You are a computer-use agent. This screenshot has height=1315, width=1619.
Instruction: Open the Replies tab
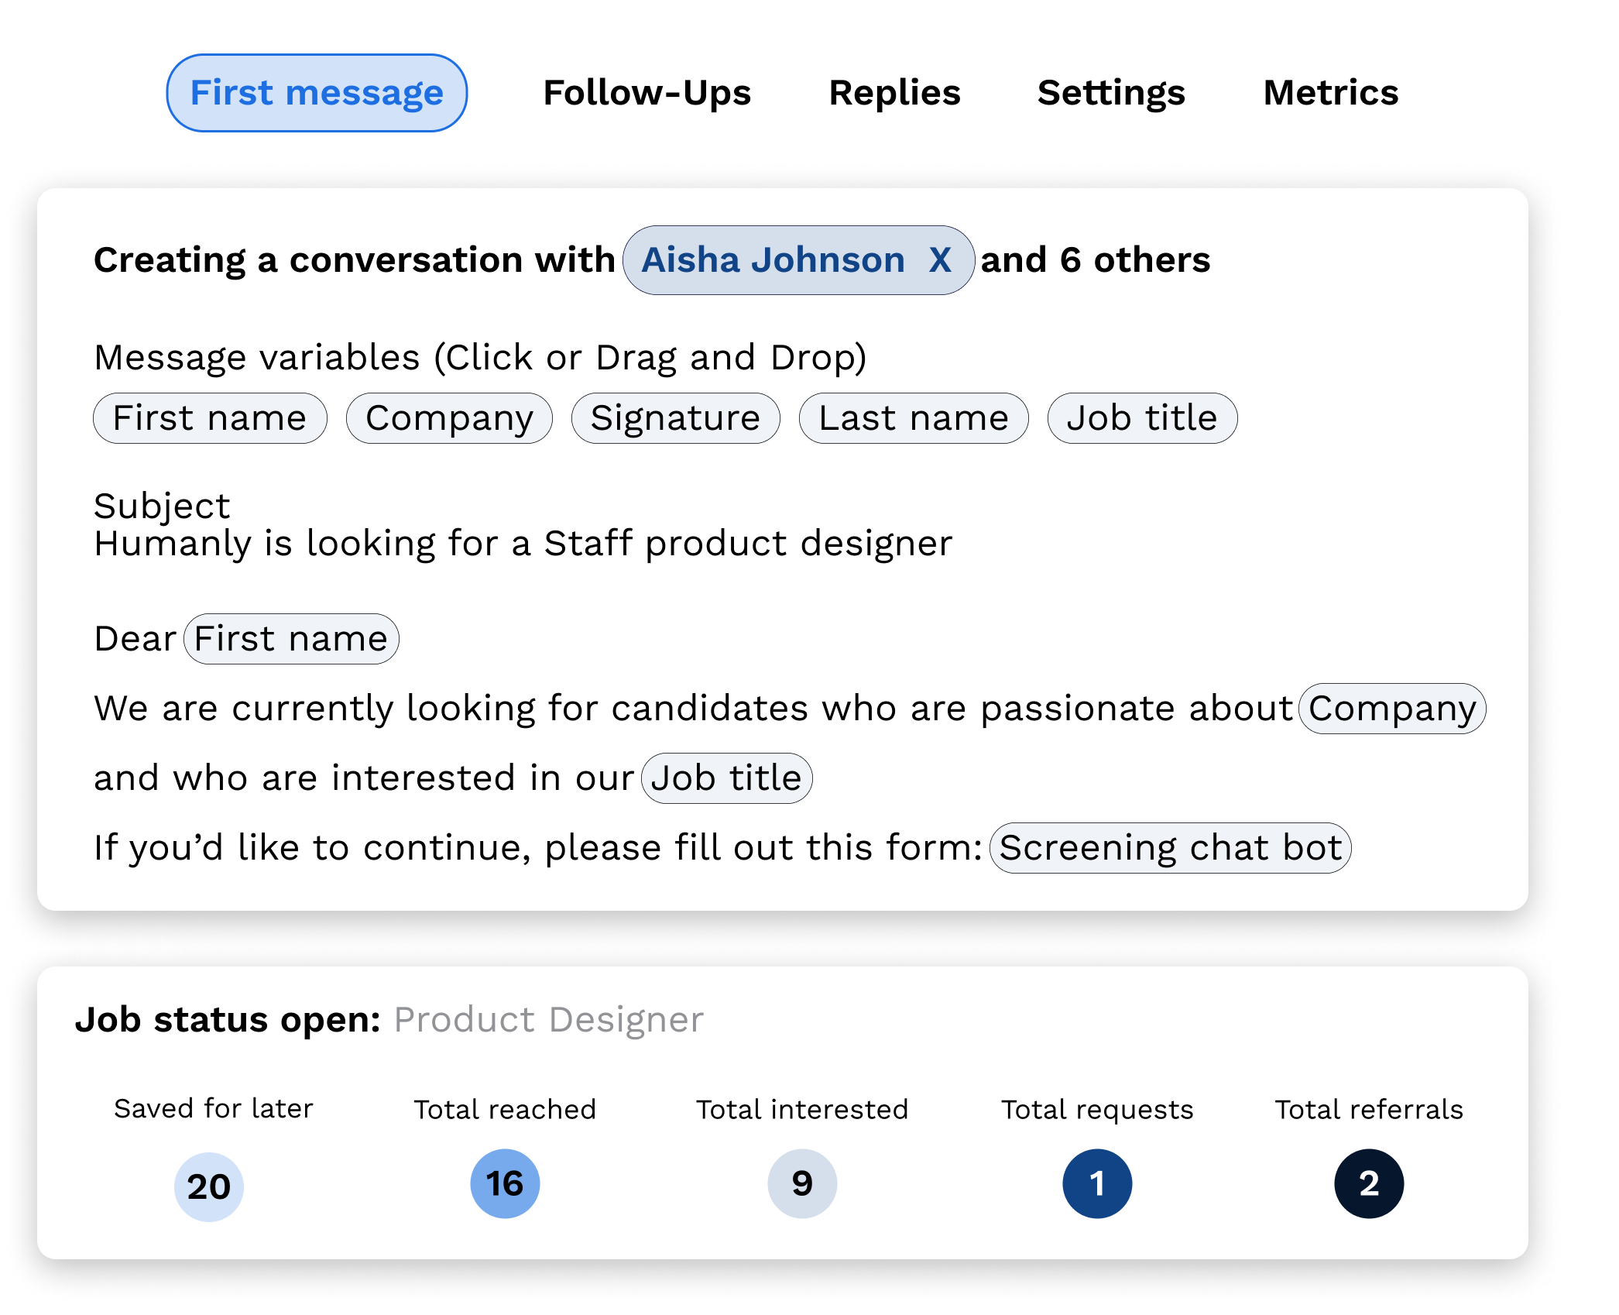pyautogui.click(x=894, y=93)
